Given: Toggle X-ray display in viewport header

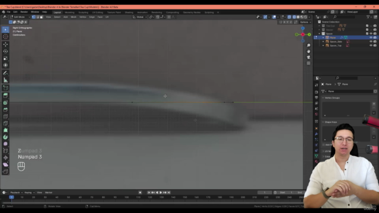Looking at the screenshot, I should pos(289,17).
